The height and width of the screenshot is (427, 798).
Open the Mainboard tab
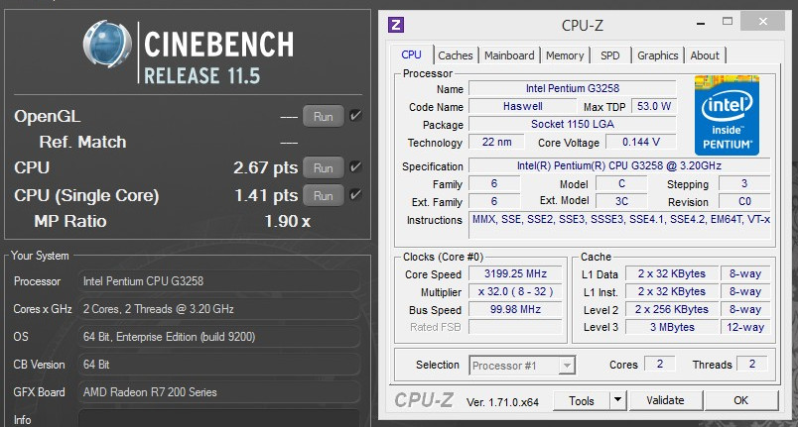pyautogui.click(x=509, y=55)
